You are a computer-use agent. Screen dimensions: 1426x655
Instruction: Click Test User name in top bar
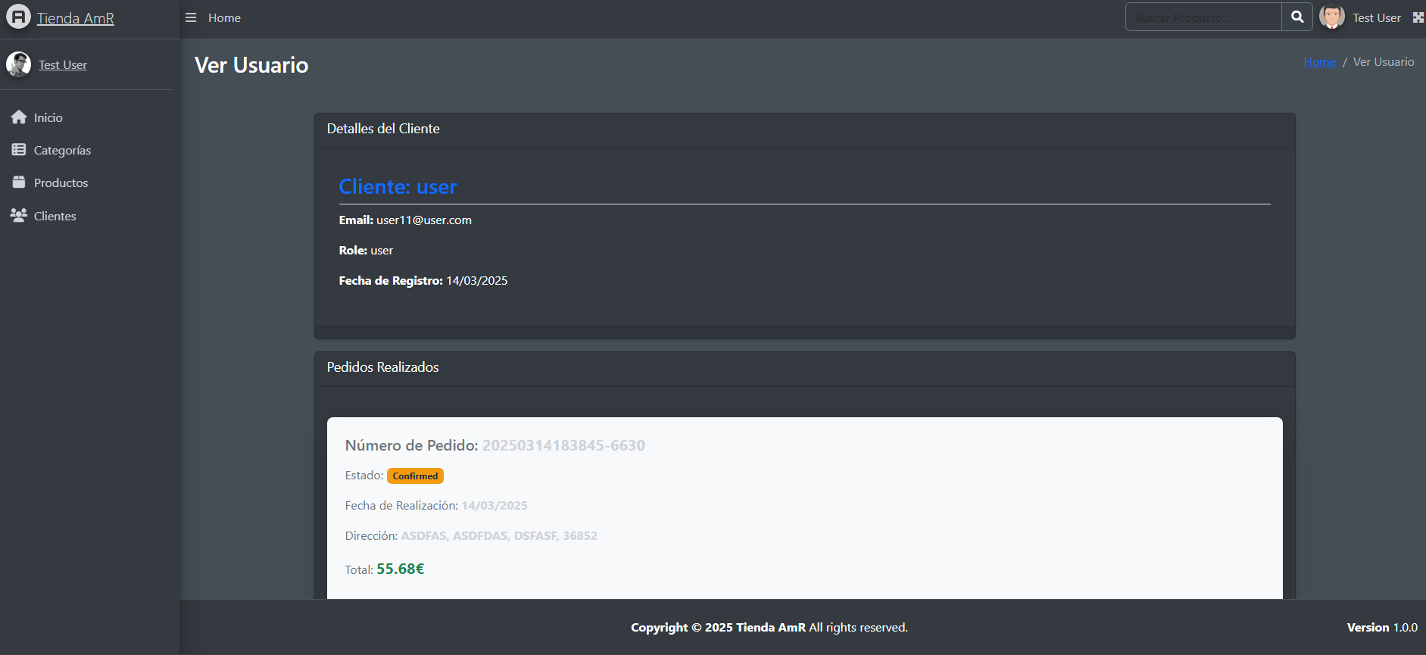tap(1377, 17)
